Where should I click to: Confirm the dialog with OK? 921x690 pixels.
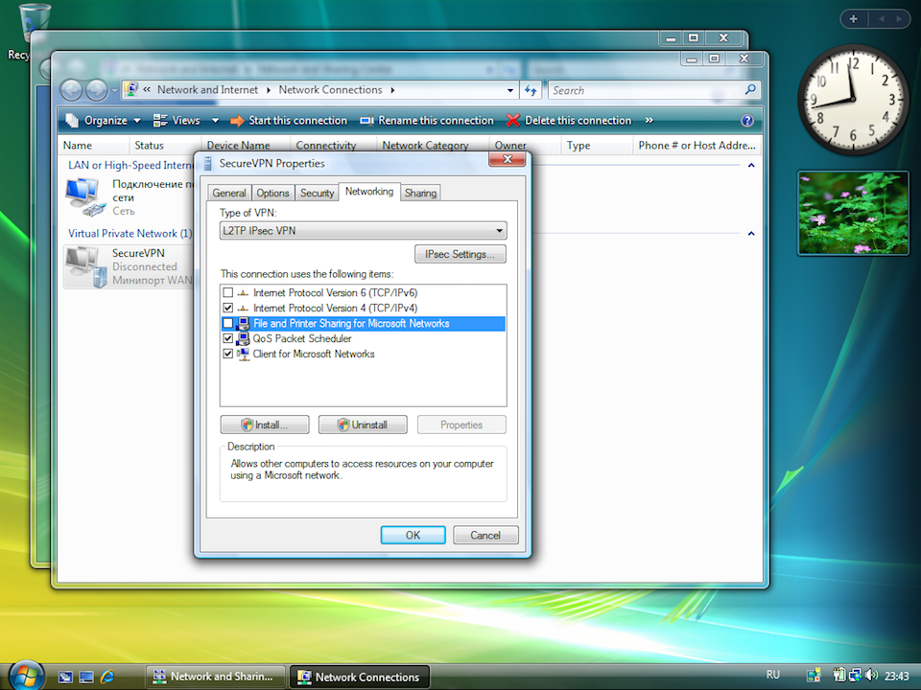click(413, 535)
